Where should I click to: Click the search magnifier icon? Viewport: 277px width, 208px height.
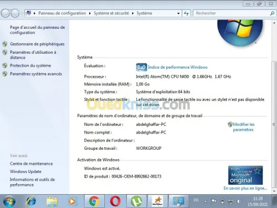coord(272,13)
